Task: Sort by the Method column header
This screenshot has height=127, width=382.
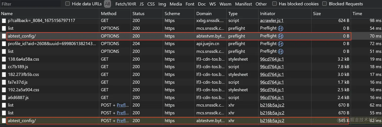Action: [x=115, y=14]
